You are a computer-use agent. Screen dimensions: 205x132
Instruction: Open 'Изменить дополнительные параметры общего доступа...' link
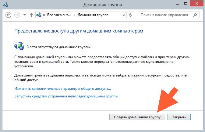pyautogui.click(x=63, y=89)
